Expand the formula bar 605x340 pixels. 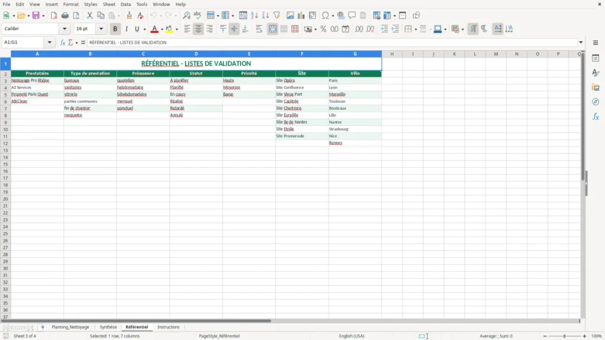[581, 42]
